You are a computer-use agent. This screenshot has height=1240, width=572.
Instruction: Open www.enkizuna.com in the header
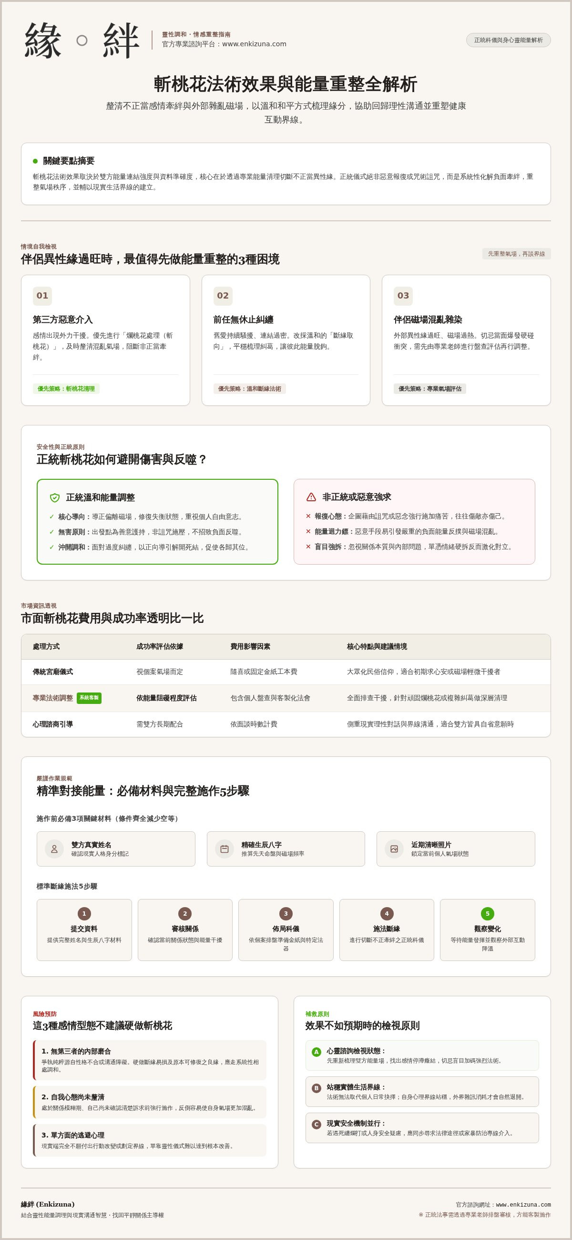[254, 44]
